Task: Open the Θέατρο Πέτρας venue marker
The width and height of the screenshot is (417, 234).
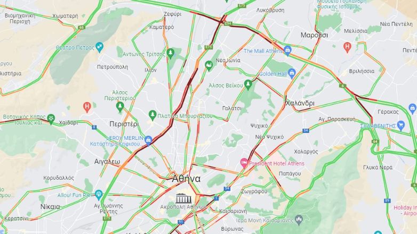Action: [x=99, y=47]
